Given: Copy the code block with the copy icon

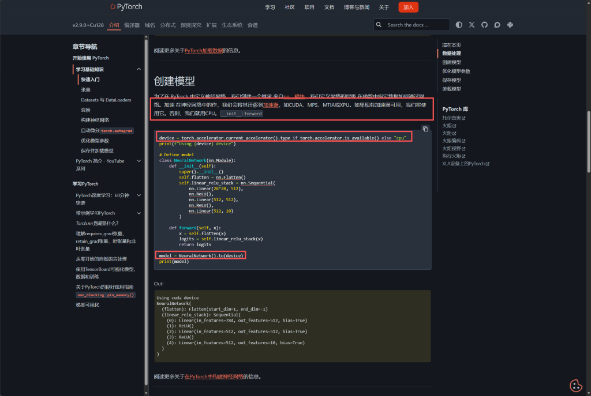Looking at the screenshot, I should click(425, 129).
